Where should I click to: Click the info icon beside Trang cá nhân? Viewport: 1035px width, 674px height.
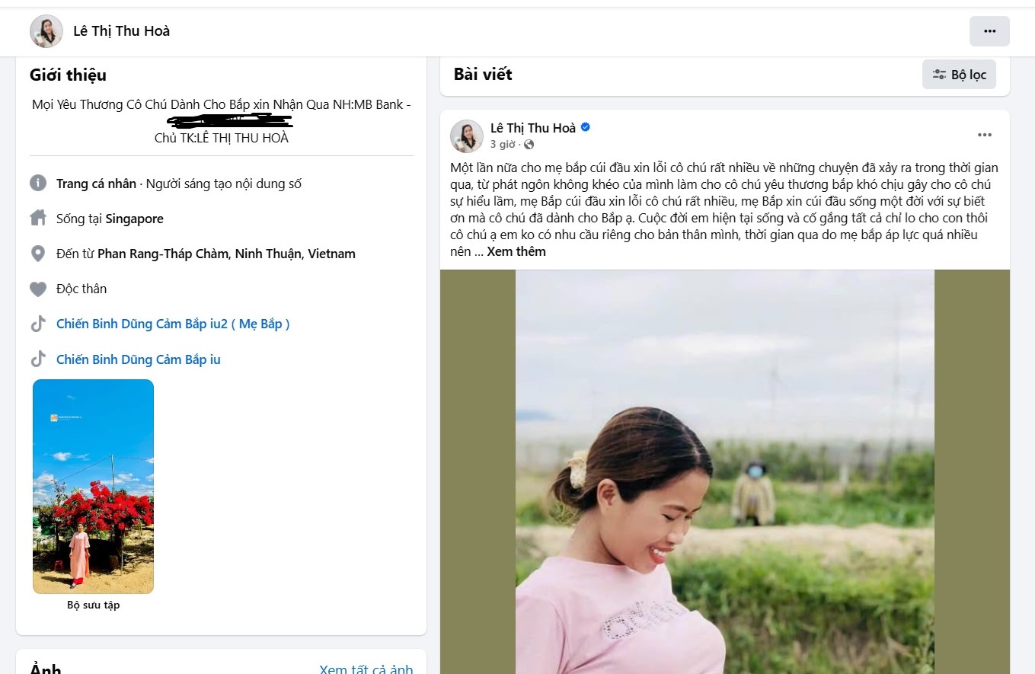point(38,183)
